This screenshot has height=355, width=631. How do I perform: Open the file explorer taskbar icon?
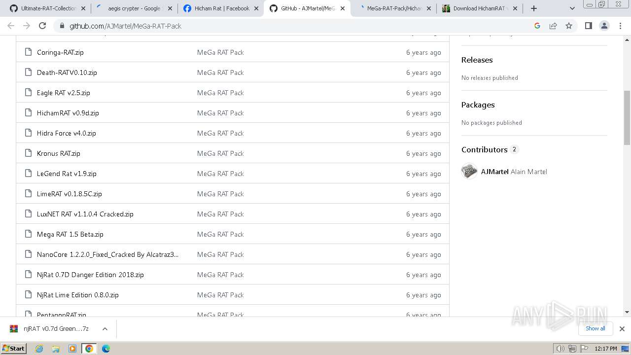(x=56, y=349)
